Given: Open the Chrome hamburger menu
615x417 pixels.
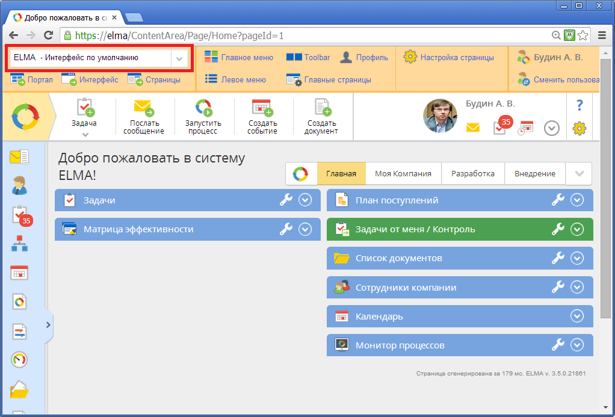Looking at the screenshot, I should [602, 36].
